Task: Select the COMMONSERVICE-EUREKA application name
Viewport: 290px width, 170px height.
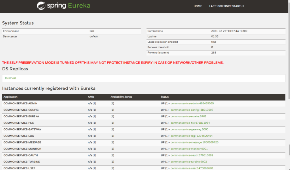Action: (x=21, y=116)
